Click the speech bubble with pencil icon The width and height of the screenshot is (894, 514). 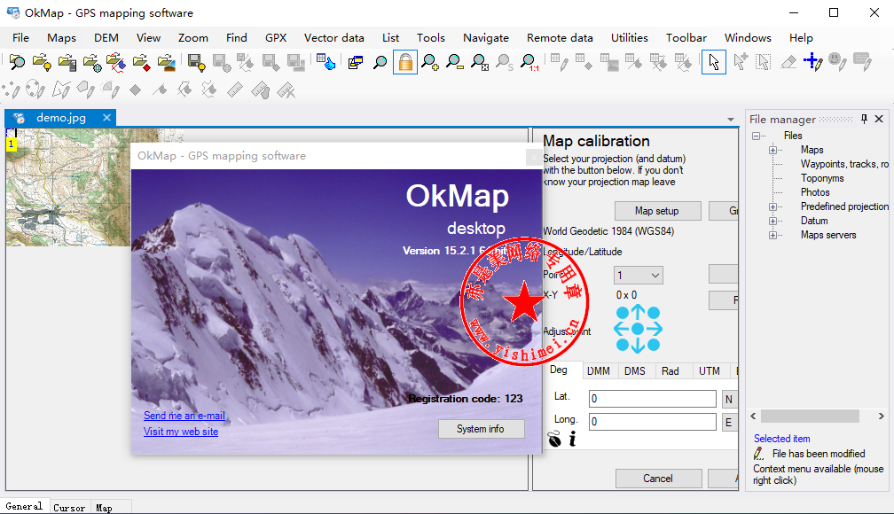pos(863,62)
